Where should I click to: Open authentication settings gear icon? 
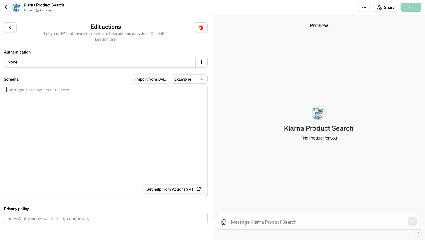(201, 62)
